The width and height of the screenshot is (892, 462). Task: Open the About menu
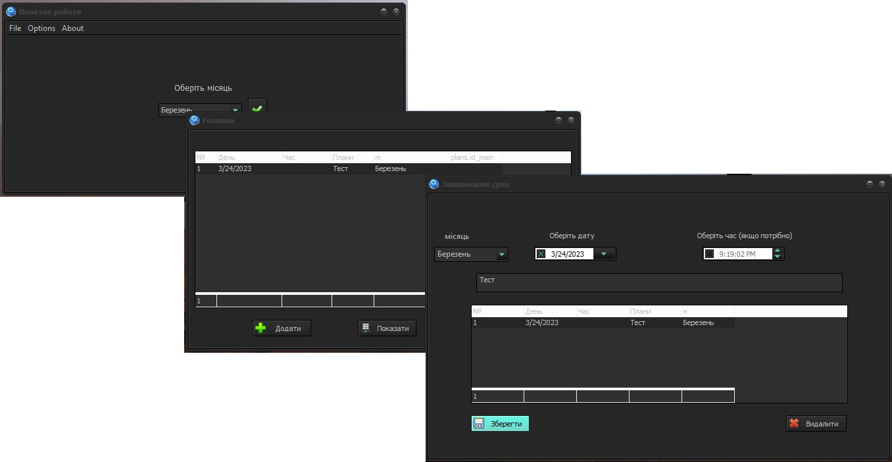[73, 28]
